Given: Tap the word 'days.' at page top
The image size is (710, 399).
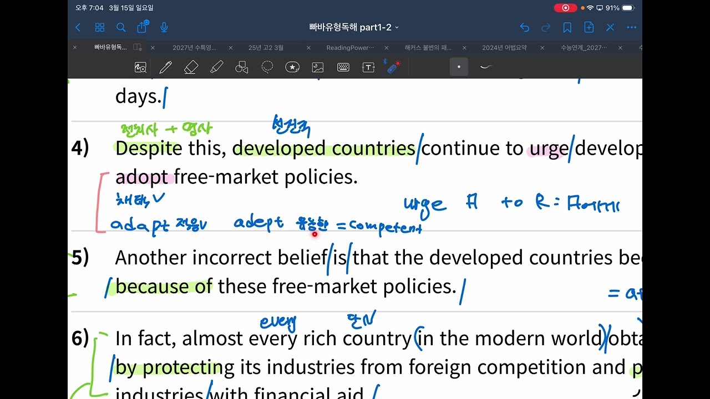Looking at the screenshot, I should pos(138,96).
